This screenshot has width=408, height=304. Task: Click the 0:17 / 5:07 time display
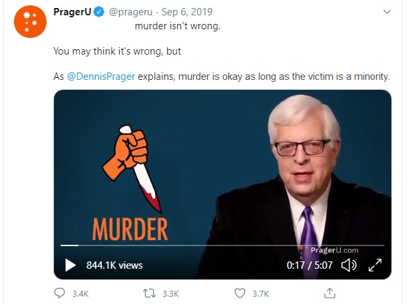point(309,265)
